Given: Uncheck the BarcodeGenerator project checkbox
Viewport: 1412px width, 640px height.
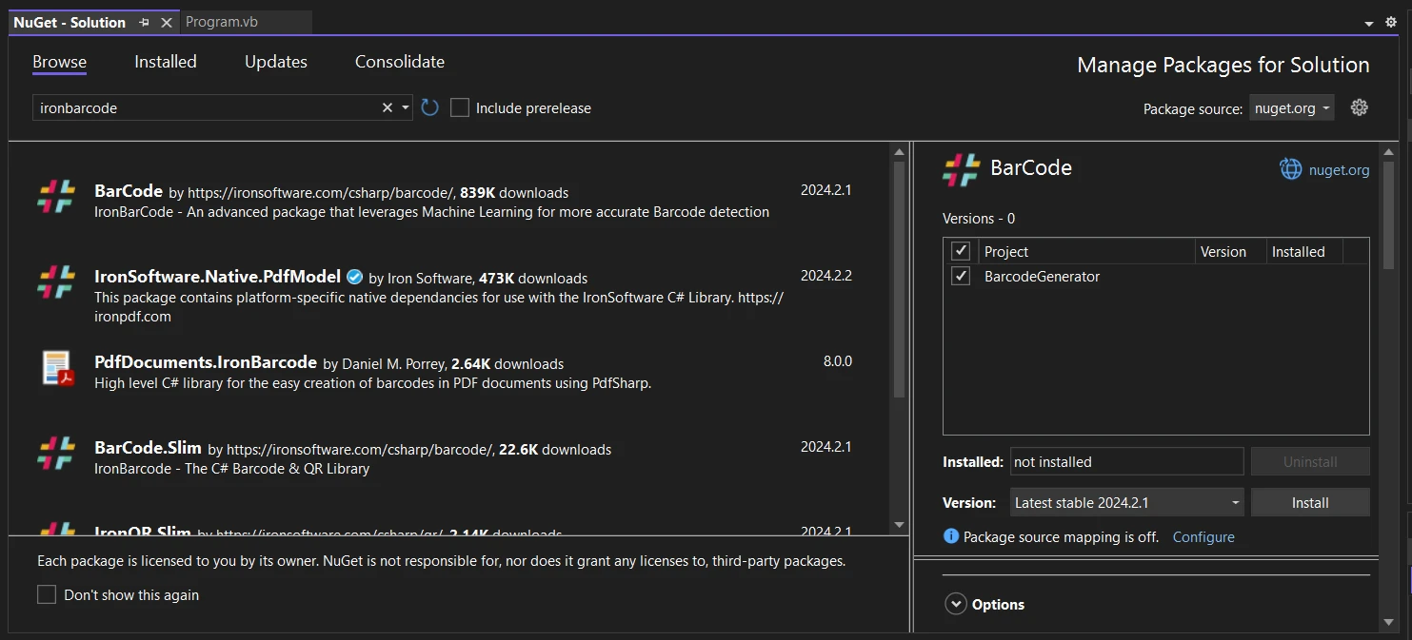Looking at the screenshot, I should point(961,277).
